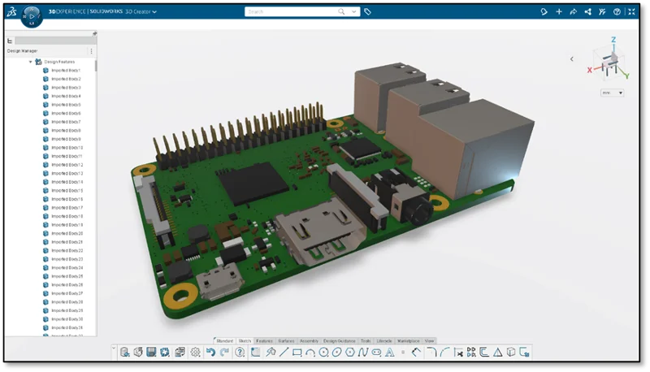Select Imported Body1 in the tree
The width and height of the screenshot is (650, 372).
[x=65, y=71]
